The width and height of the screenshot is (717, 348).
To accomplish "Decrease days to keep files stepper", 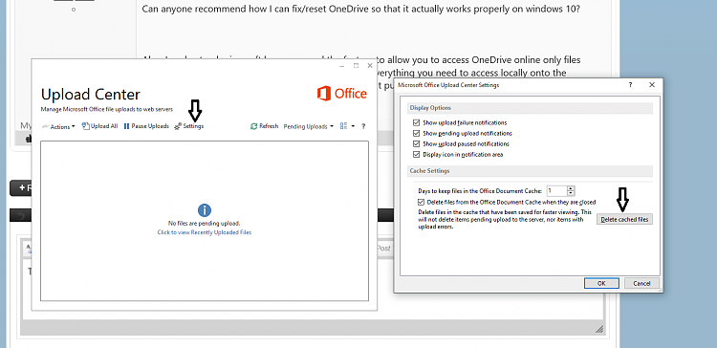I will tap(571, 193).
